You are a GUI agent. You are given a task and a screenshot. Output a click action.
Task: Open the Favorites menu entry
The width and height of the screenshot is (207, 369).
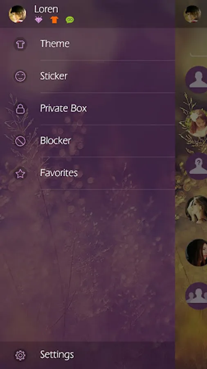(x=88, y=173)
